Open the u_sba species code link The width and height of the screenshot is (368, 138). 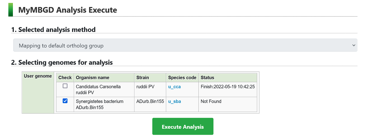(174, 102)
